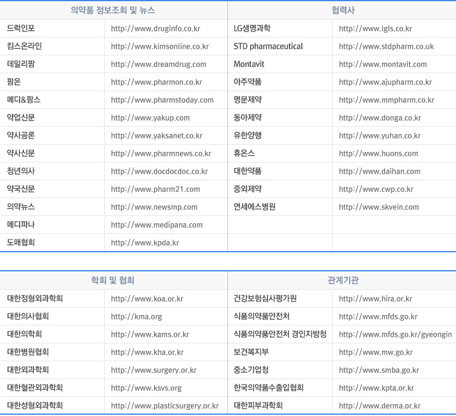Open the mfds.go.kr/gyeongin link

396,335
